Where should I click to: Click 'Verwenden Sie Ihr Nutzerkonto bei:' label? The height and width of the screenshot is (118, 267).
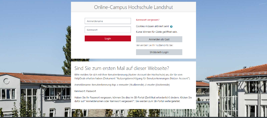[x=155, y=45]
